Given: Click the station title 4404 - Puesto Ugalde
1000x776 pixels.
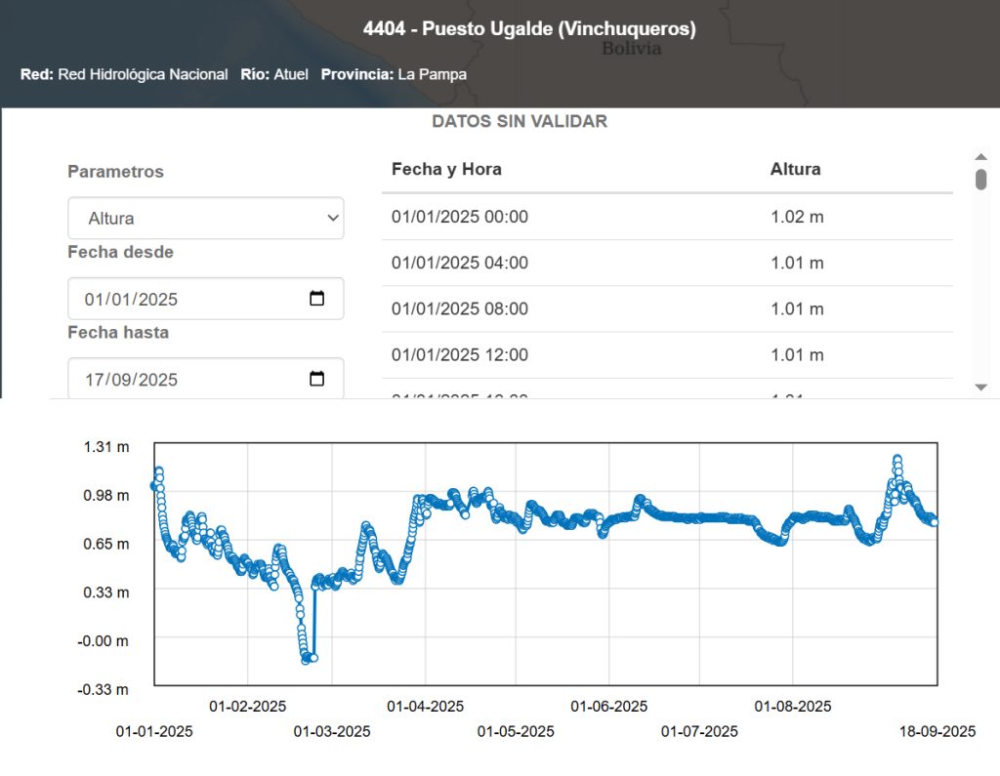Looking at the screenshot, I should coord(529,29).
